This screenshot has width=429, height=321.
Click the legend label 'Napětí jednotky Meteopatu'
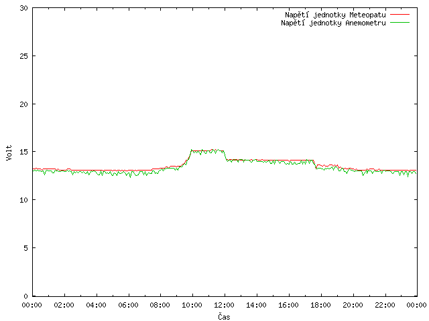click(x=335, y=15)
